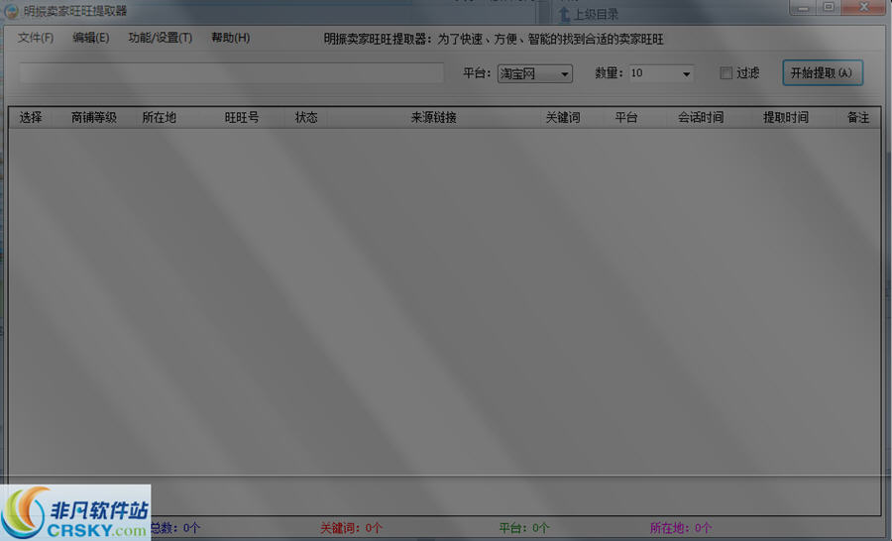Click the 选择 column header
The image size is (892, 541).
point(31,118)
